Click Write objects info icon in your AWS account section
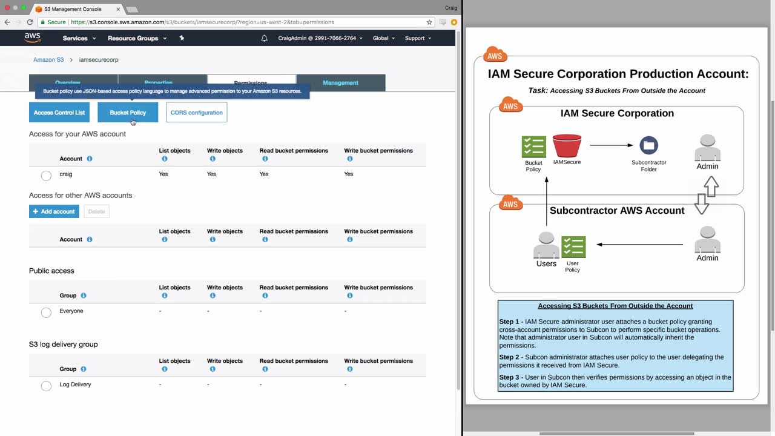 [213, 159]
